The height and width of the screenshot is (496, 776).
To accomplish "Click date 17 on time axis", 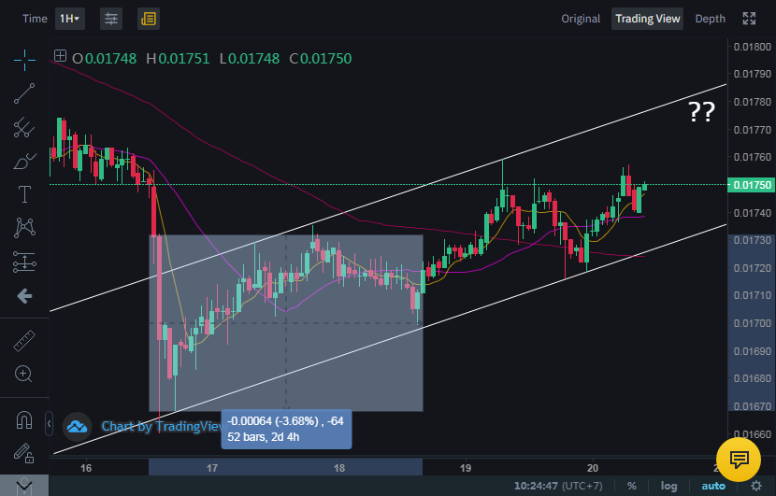I will click(x=212, y=468).
